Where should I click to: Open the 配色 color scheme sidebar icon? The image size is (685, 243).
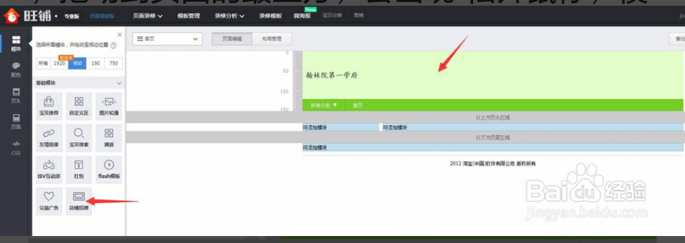point(16,70)
